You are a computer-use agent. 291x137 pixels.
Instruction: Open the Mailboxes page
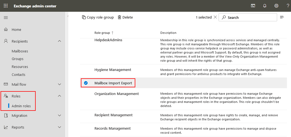[20, 51]
